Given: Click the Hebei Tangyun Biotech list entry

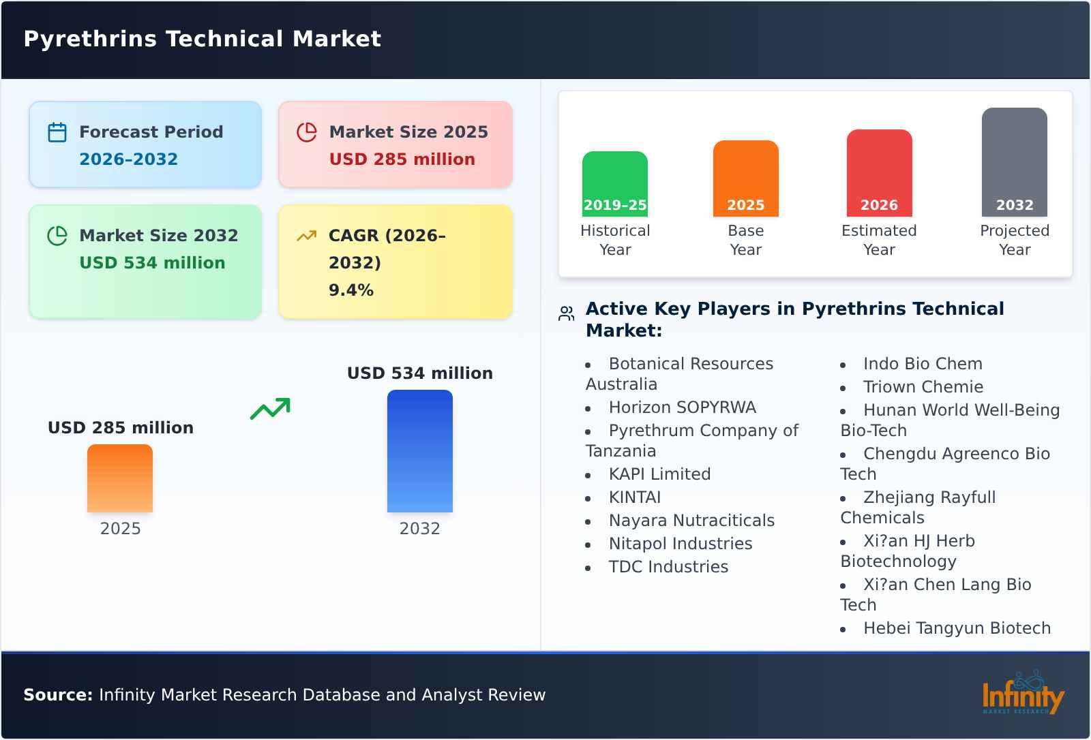Looking at the screenshot, I should pos(957,628).
